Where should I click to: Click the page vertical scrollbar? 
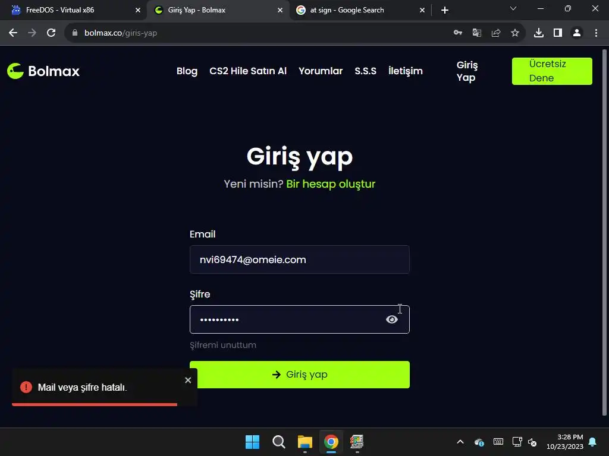click(x=604, y=233)
